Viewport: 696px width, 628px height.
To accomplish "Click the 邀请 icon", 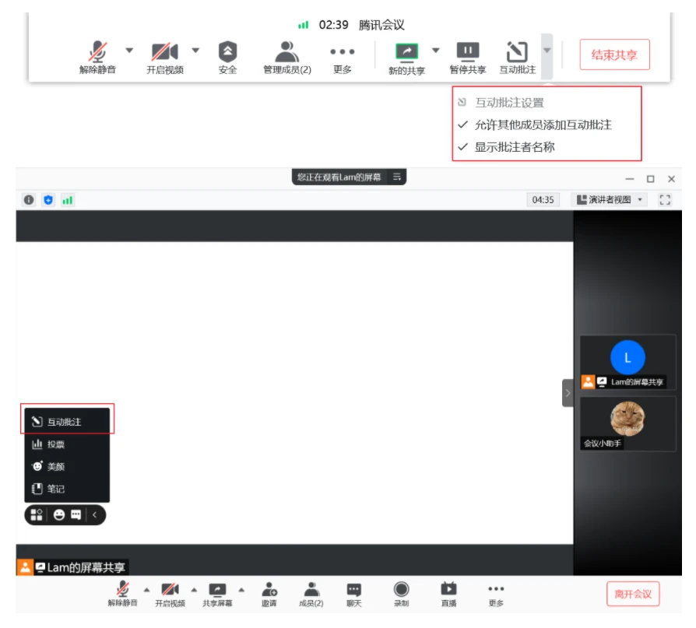I will (269, 594).
